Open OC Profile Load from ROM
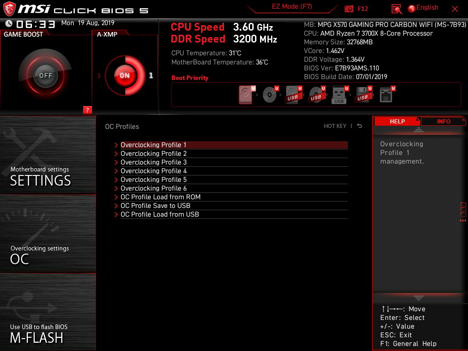This screenshot has width=468, height=351. [234, 197]
